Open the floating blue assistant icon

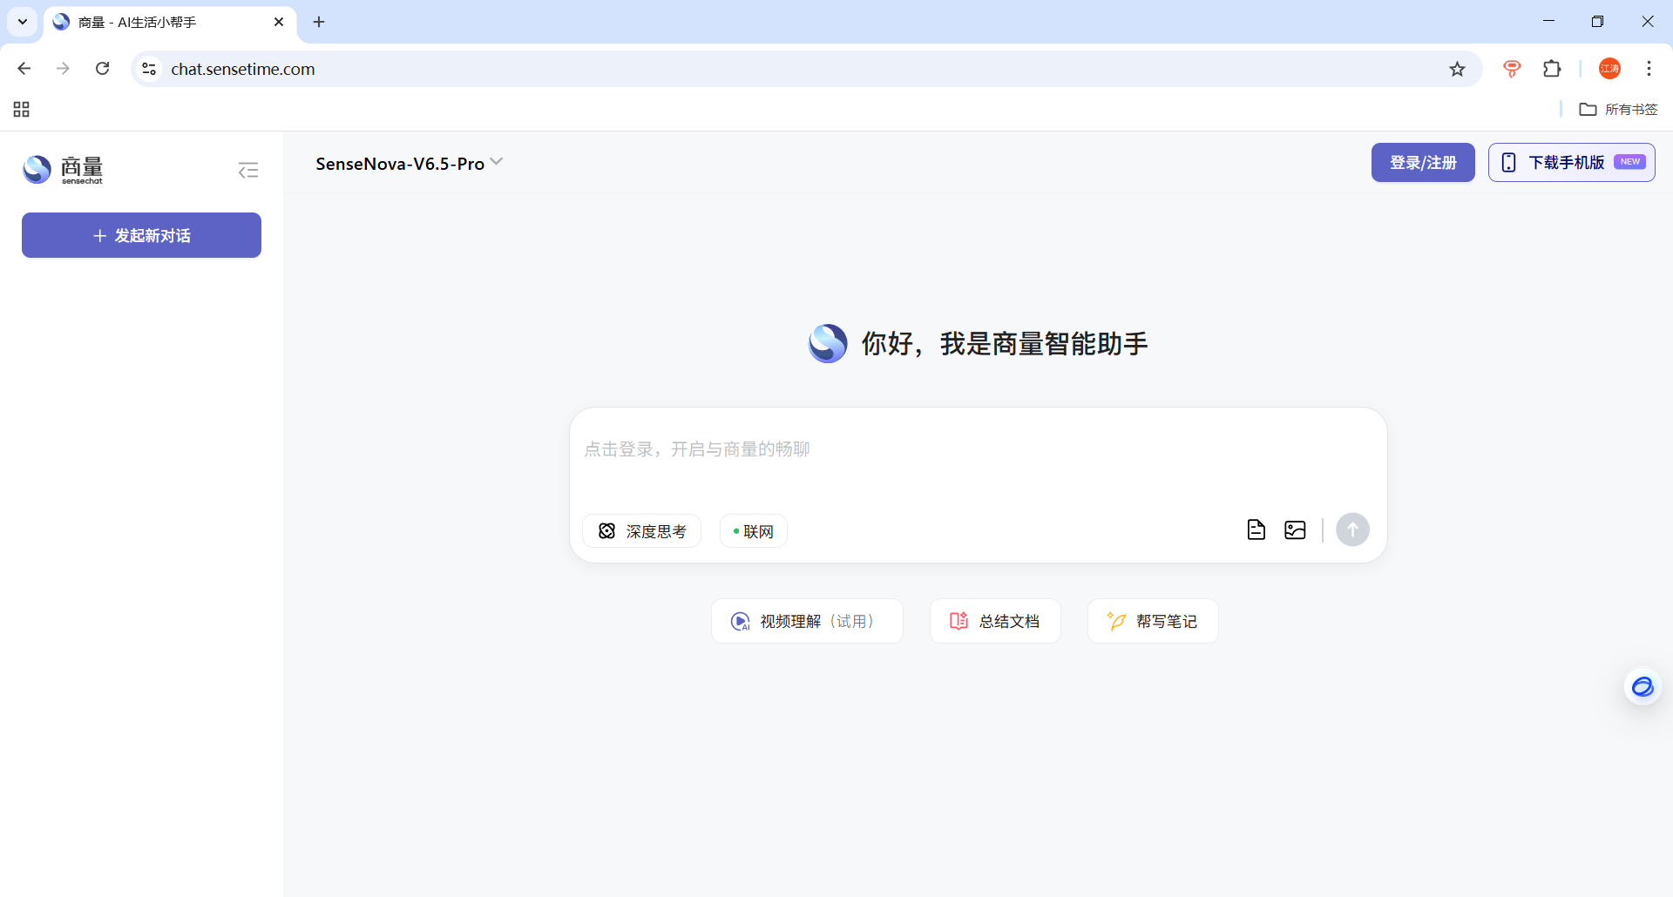tap(1643, 687)
